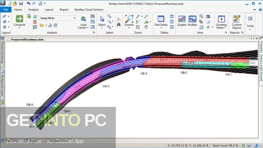This screenshot has height=148, width=263.
Task: Collapse the ribbon with the chevron
Action: point(254,10)
